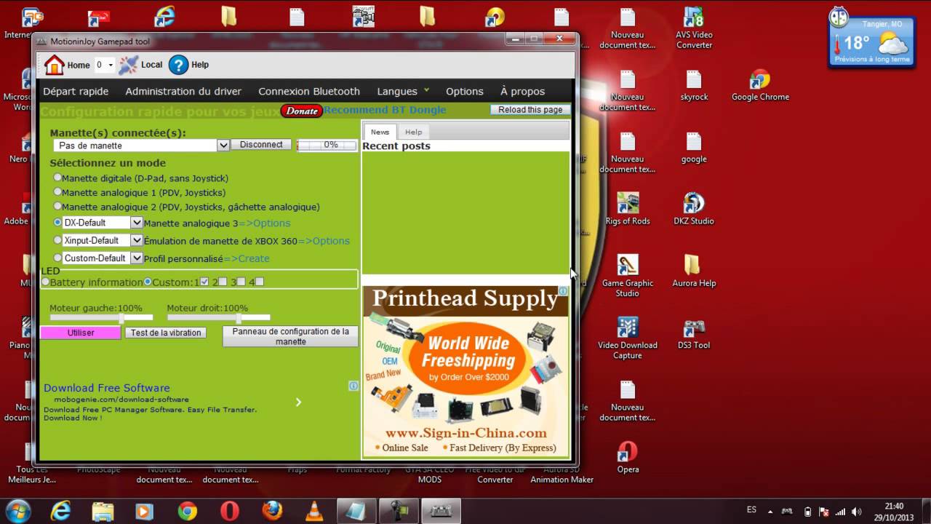Open the Options menu
Screen dimensions: 931x524
pos(465,91)
